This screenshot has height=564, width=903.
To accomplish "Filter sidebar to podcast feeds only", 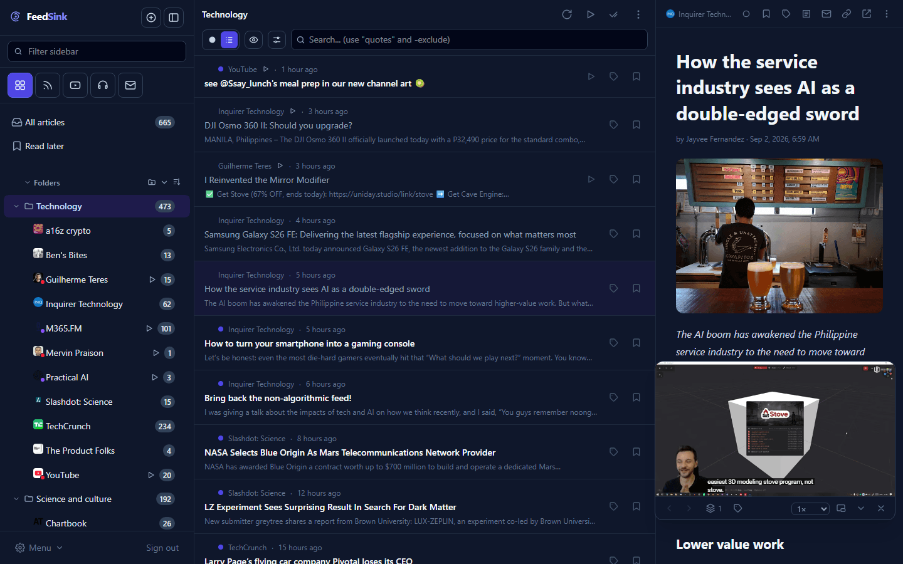I will pyautogui.click(x=103, y=85).
